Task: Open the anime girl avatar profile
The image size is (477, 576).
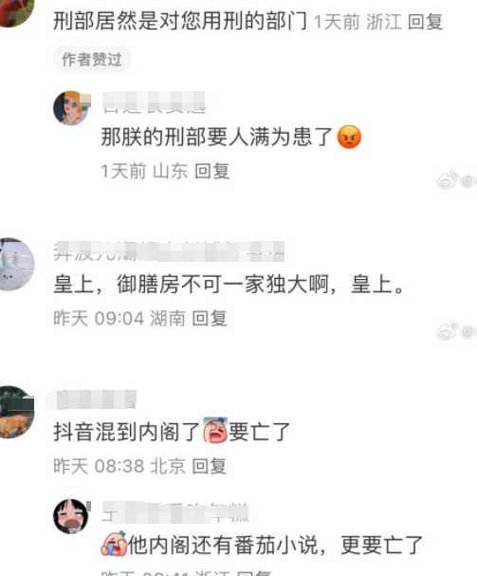Action: [x=72, y=516]
